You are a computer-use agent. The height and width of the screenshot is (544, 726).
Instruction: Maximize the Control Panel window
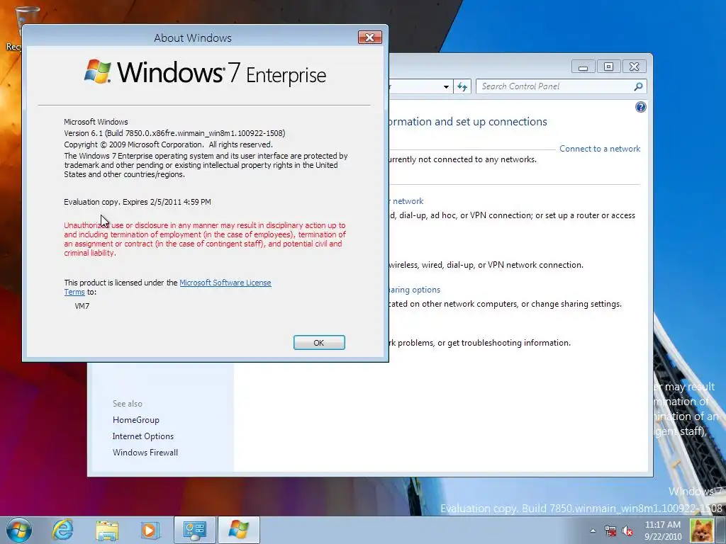(x=608, y=67)
